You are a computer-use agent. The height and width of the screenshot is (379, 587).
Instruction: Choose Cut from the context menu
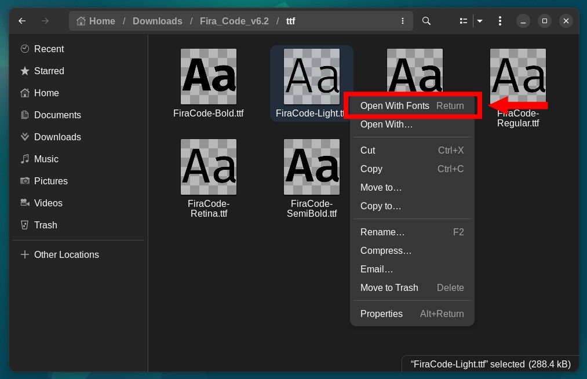click(x=412, y=151)
